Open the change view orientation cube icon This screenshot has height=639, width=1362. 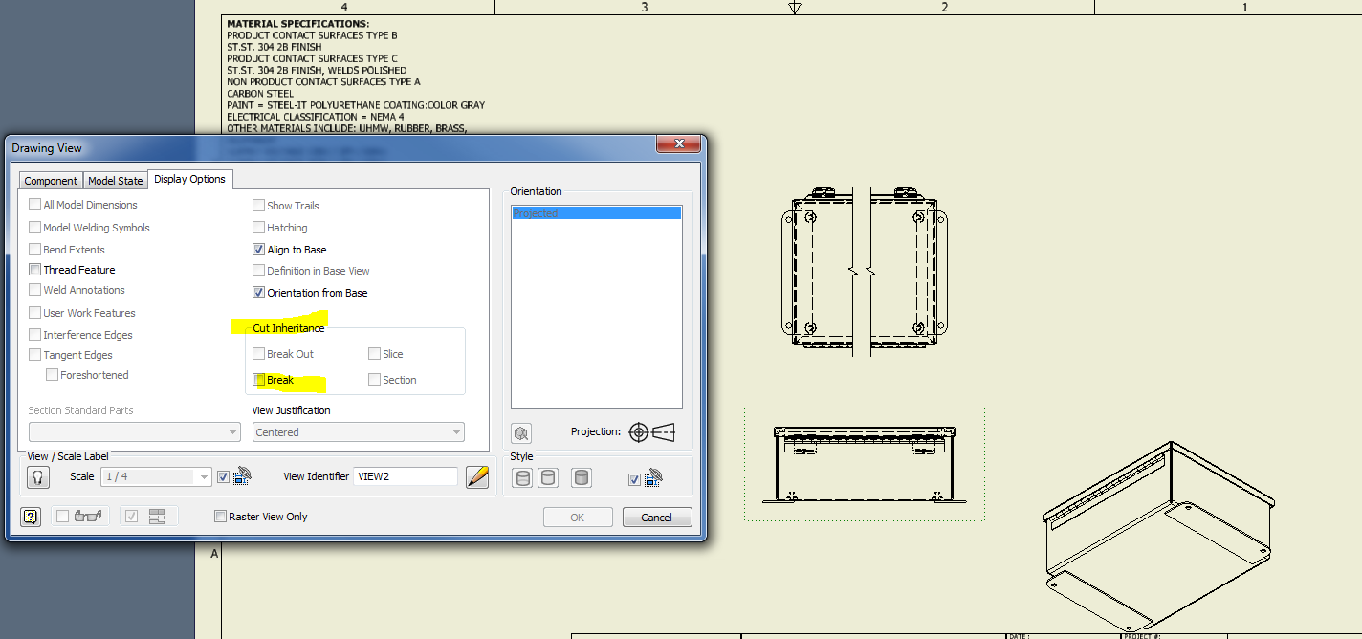[521, 432]
